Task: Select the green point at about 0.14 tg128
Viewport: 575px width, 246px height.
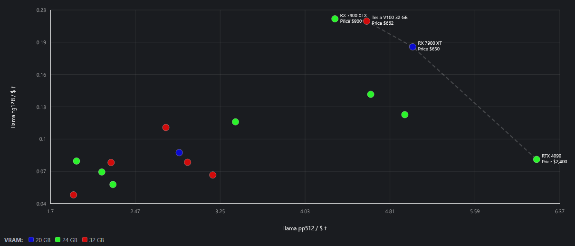Action: 371,94
